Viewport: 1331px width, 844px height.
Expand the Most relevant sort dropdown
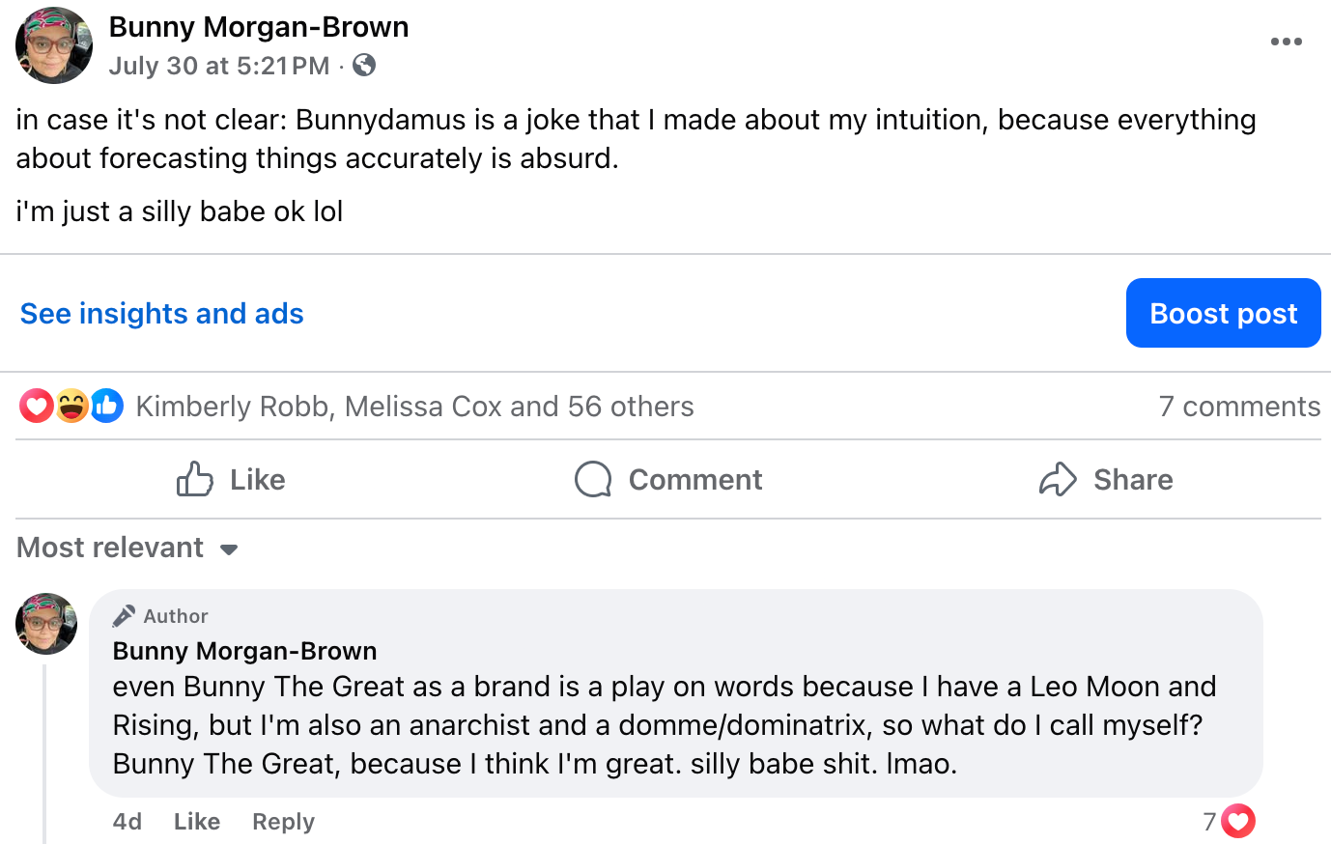(x=111, y=548)
